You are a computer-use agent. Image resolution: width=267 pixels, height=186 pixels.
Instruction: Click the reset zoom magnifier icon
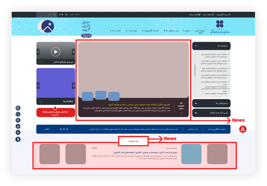(x=18, y=114)
